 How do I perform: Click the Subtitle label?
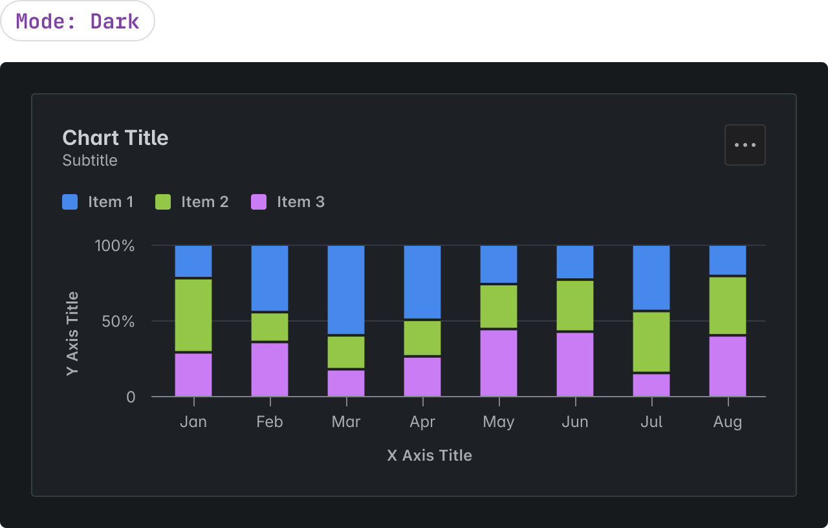(x=89, y=160)
